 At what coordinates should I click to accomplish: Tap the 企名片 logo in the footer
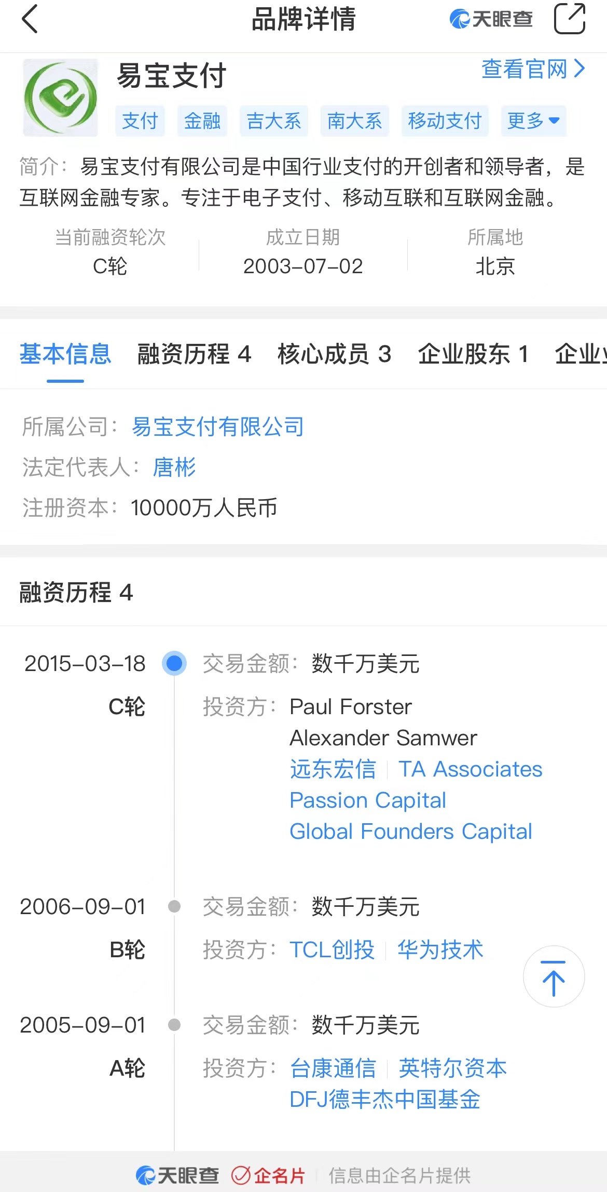click(x=268, y=1175)
